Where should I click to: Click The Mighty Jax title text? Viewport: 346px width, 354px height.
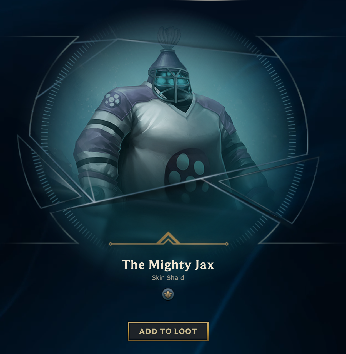tap(168, 265)
